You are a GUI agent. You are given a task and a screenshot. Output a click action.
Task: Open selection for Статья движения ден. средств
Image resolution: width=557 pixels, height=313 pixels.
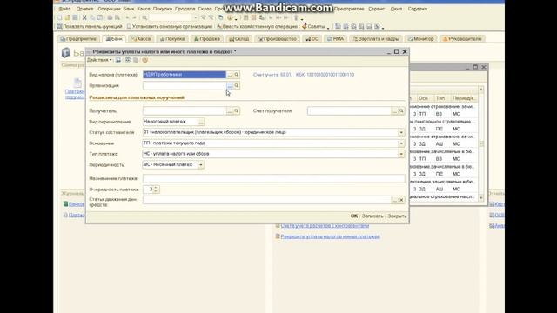click(394, 200)
